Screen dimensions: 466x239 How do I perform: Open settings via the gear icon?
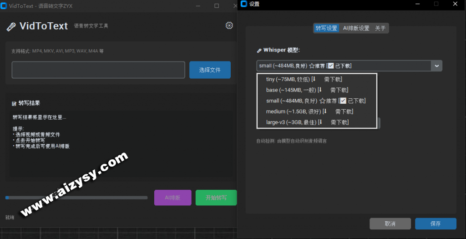(x=229, y=25)
